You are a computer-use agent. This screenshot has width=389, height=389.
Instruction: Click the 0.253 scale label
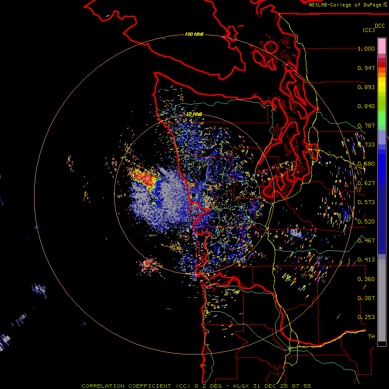366,317
